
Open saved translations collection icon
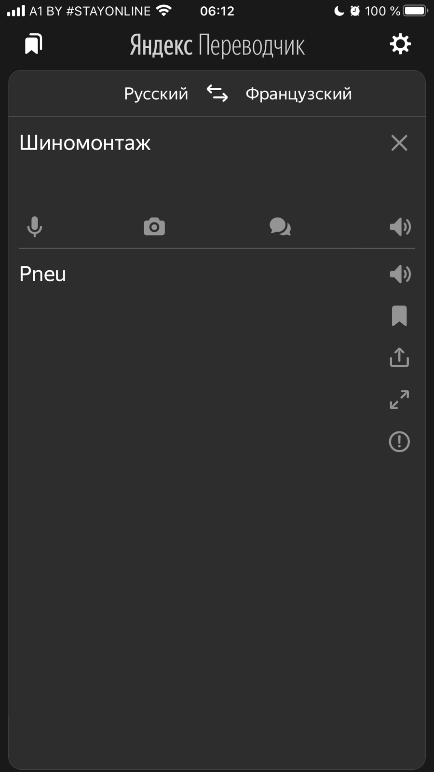tap(34, 44)
